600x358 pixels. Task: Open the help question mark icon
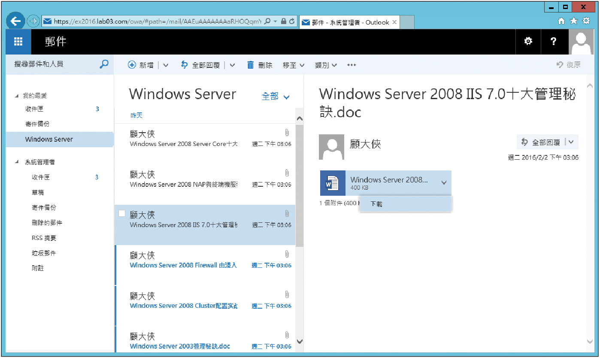[554, 42]
